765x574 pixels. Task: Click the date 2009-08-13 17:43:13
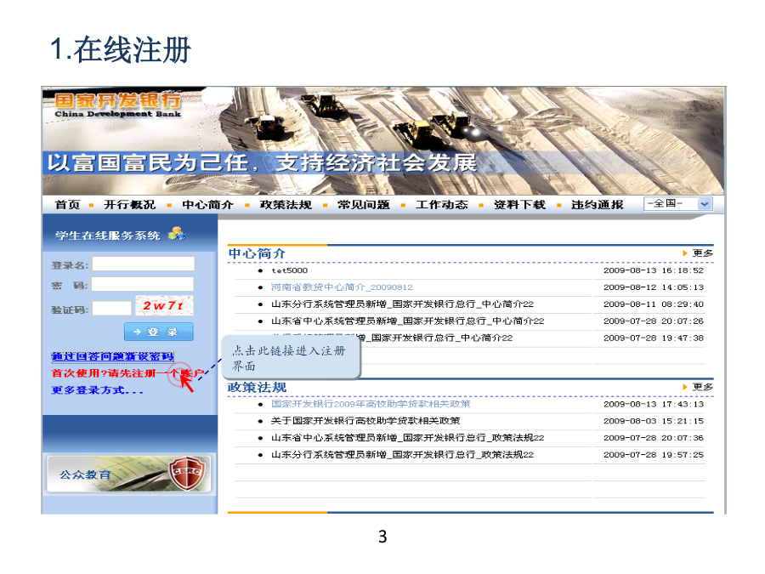[x=654, y=404]
